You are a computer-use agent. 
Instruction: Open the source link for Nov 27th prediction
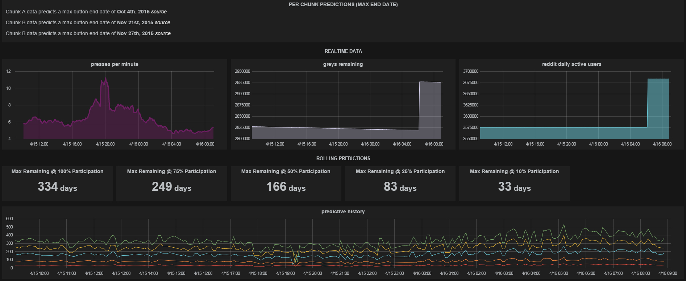(x=163, y=33)
